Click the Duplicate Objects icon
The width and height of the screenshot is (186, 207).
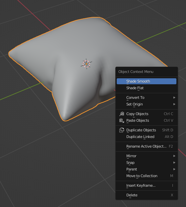click(122, 130)
